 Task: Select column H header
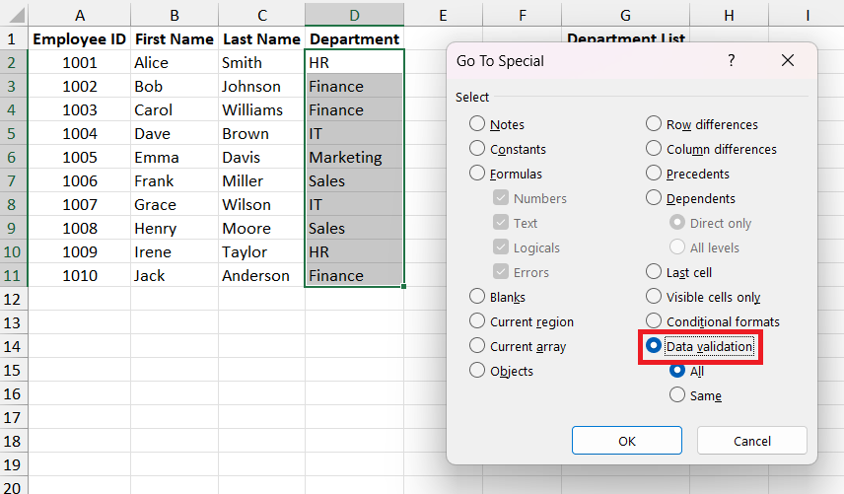(729, 15)
